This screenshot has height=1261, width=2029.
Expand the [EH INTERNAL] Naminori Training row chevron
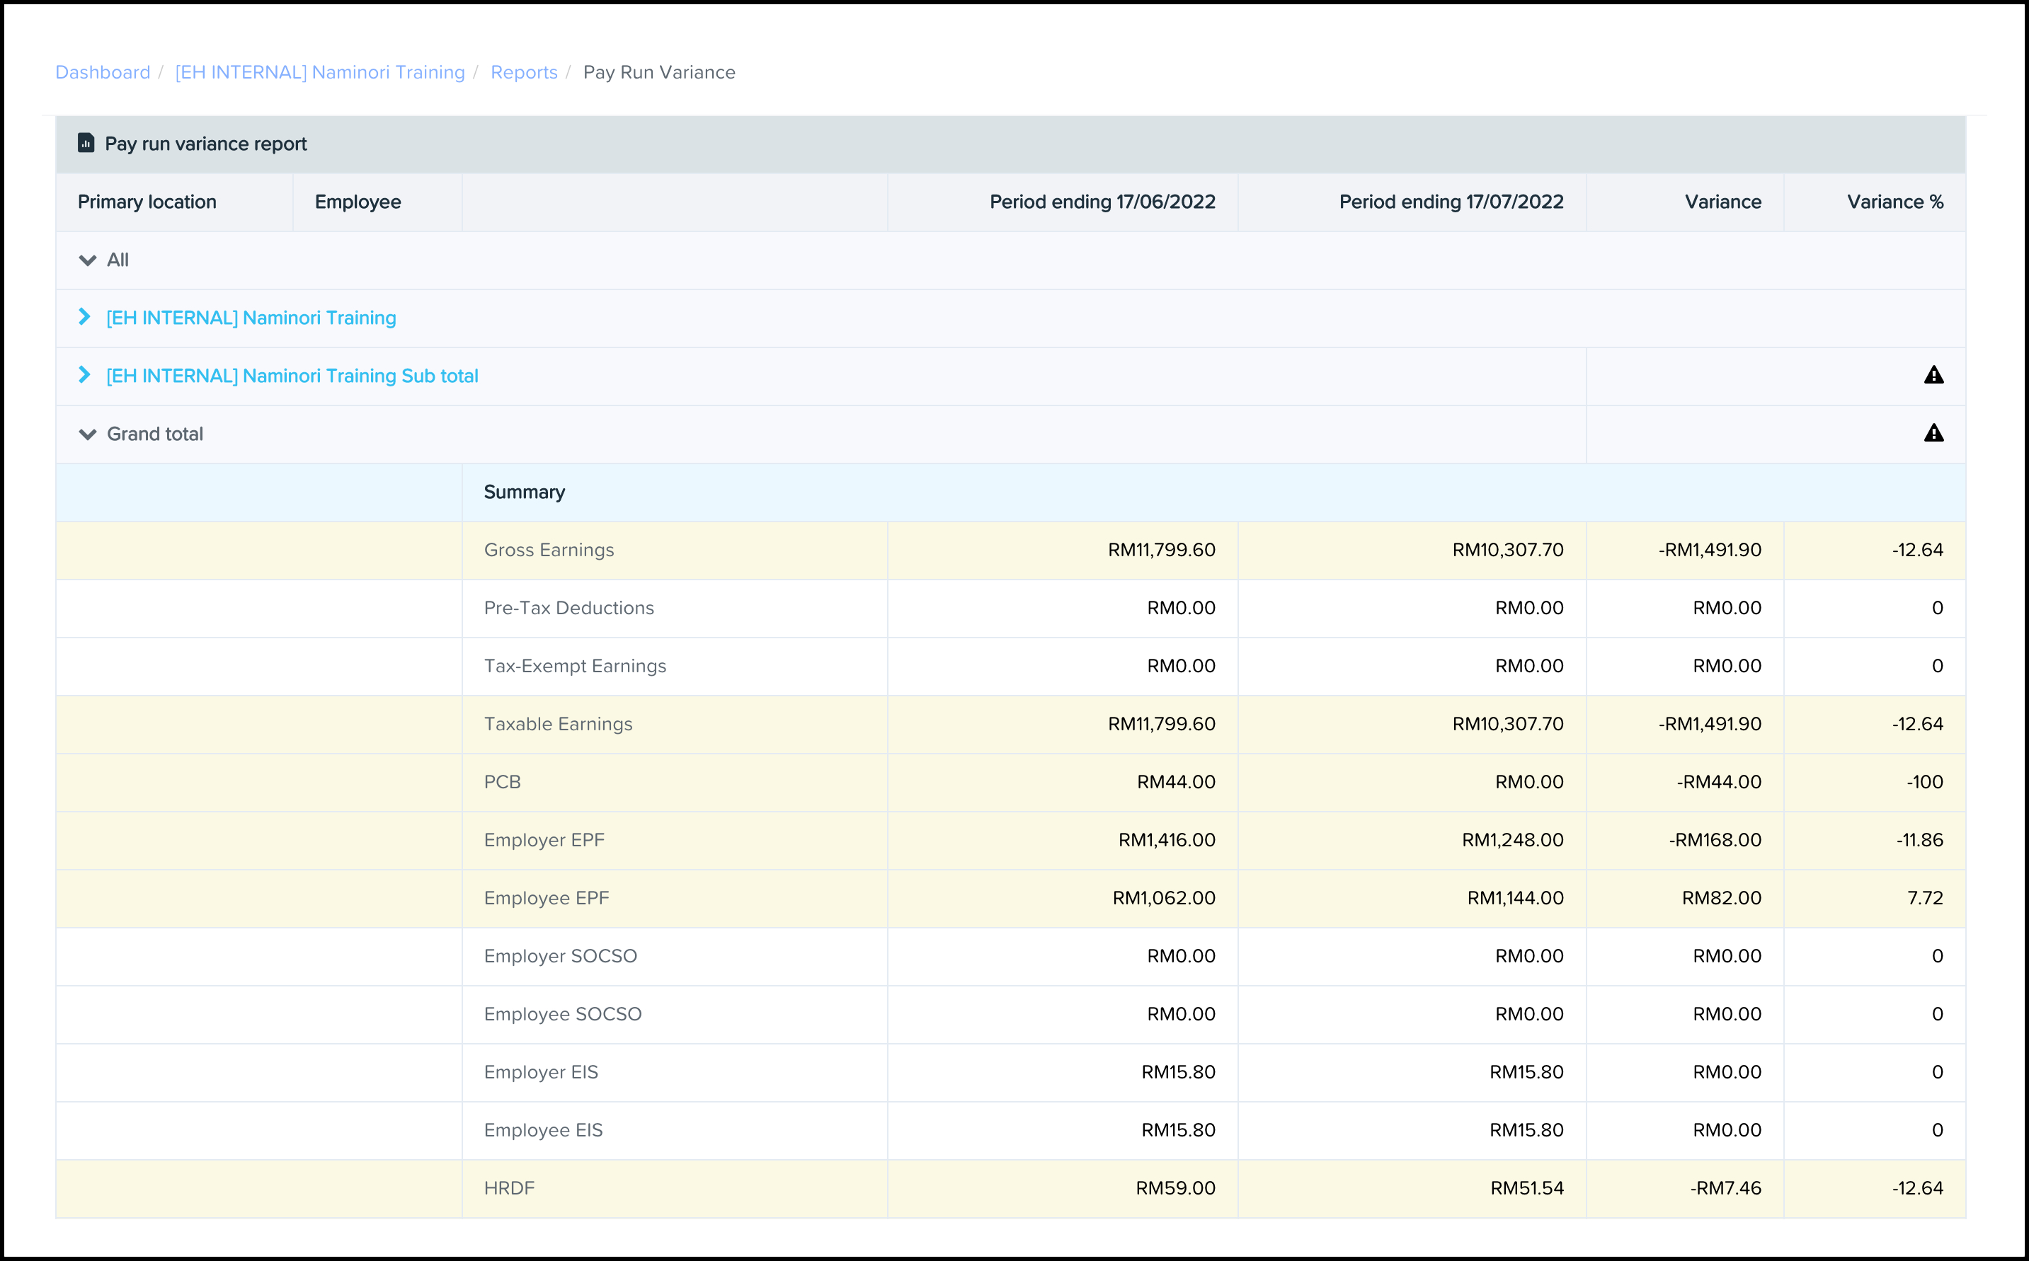tap(84, 317)
